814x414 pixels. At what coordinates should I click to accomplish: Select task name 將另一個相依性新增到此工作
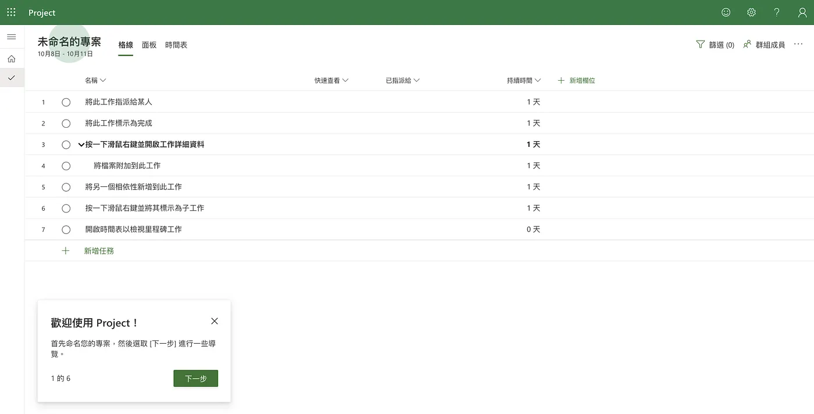click(x=134, y=187)
